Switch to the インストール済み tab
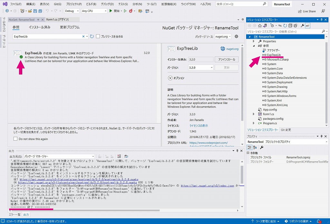 pos(40,27)
